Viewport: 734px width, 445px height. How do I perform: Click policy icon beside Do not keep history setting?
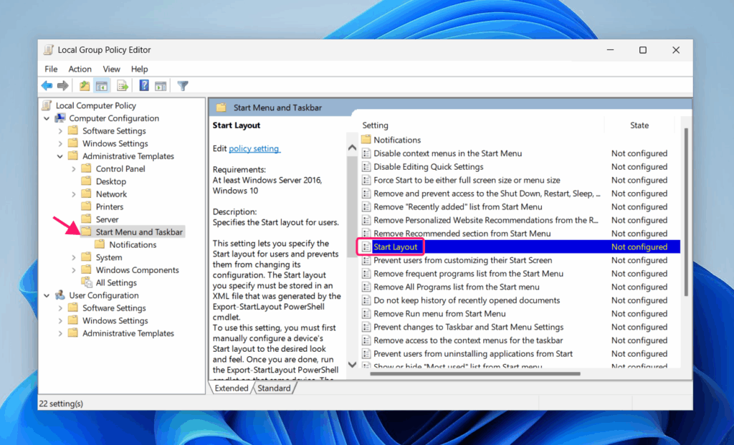pyautogui.click(x=366, y=300)
